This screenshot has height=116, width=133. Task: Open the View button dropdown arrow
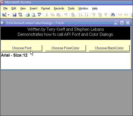(x=8, y=15)
